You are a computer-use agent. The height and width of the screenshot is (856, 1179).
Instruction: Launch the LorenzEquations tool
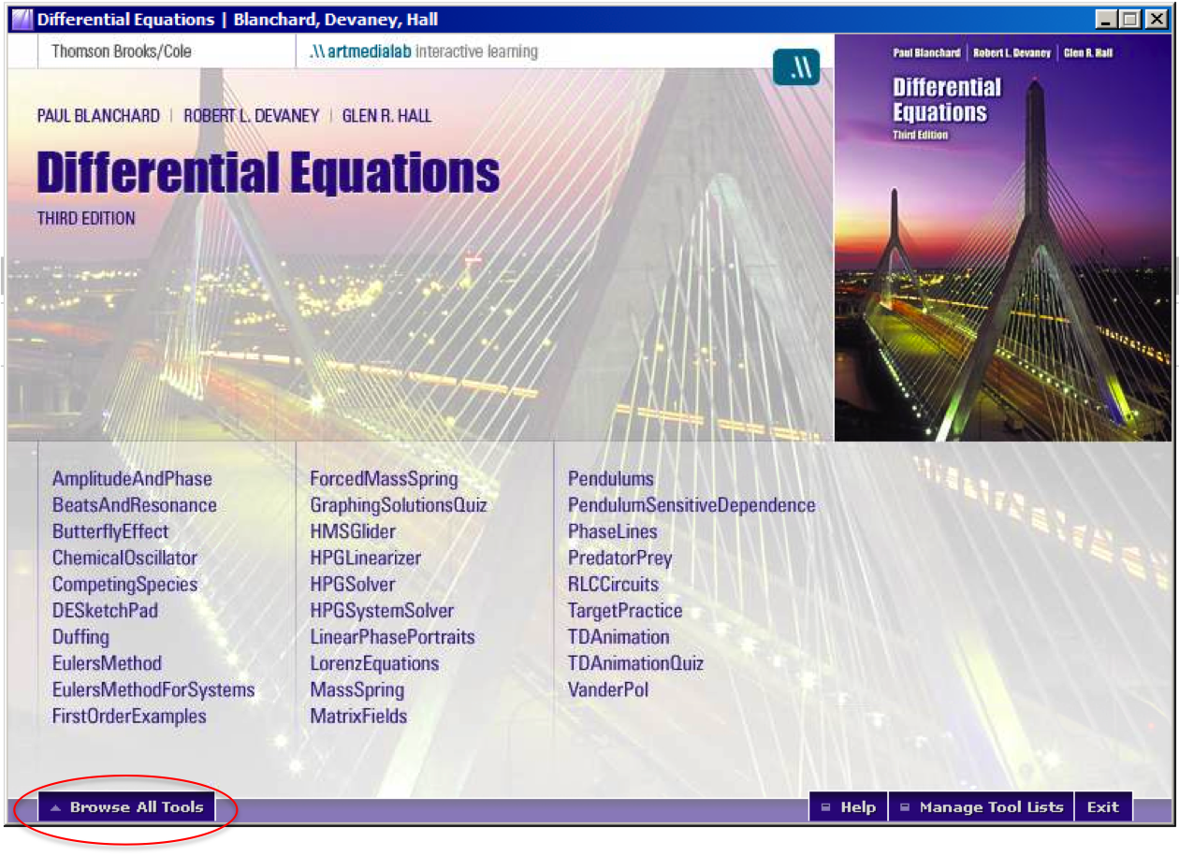click(x=374, y=663)
